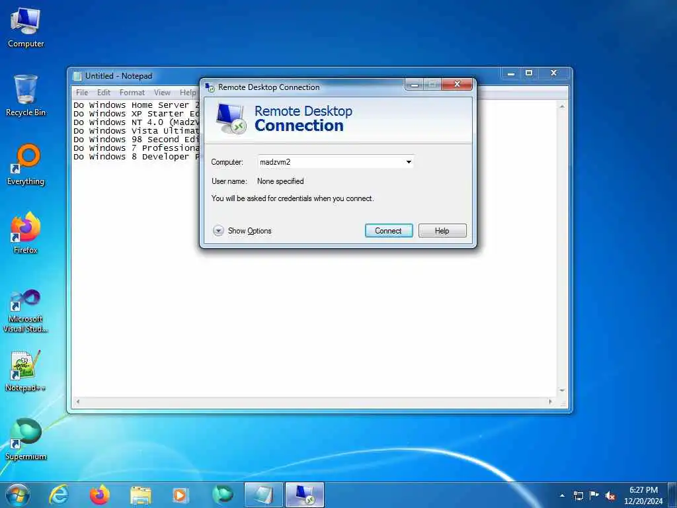Close the Untitled Notepad window

(554, 73)
